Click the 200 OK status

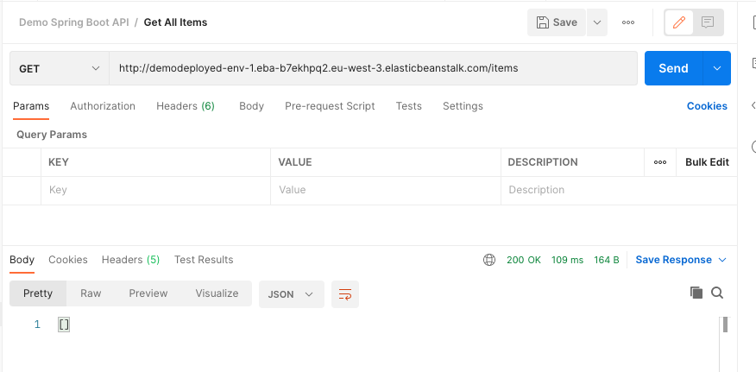(524, 260)
